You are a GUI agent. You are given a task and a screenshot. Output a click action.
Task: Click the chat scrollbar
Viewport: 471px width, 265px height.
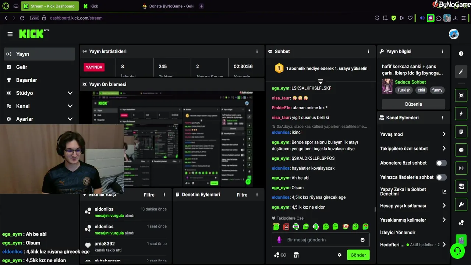click(375, 209)
